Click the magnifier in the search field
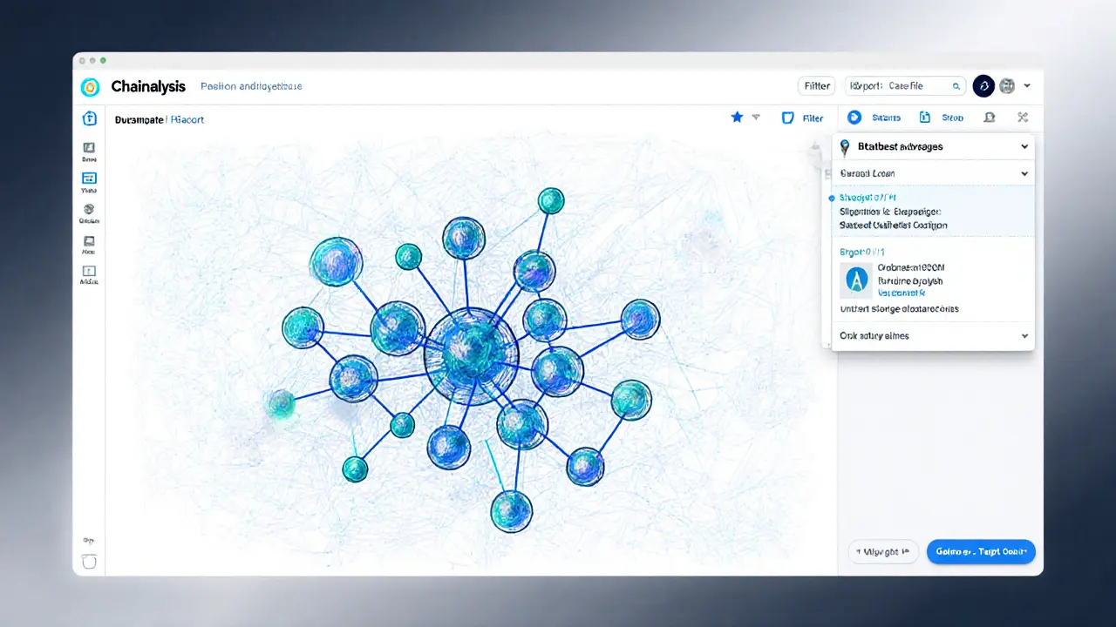Viewport: 1116px width, 627px height. tap(956, 86)
